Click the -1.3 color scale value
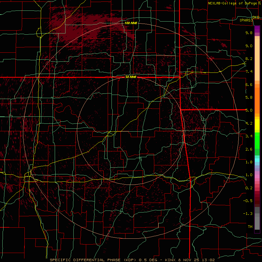 pos(248,214)
